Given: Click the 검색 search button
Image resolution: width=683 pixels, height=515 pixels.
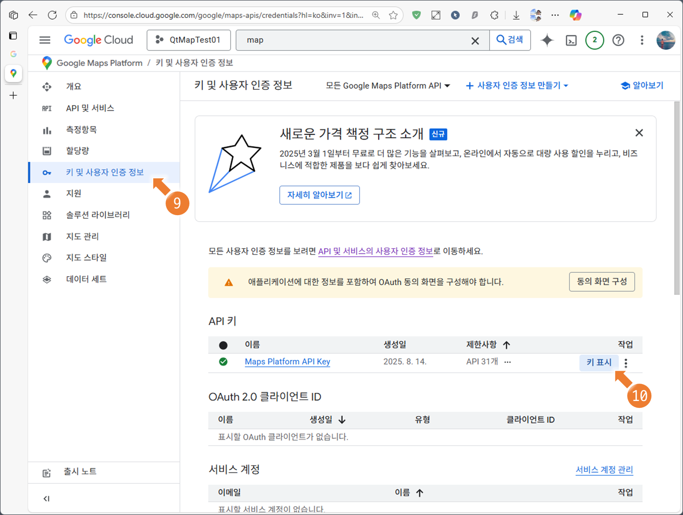Looking at the screenshot, I should click(x=510, y=40).
